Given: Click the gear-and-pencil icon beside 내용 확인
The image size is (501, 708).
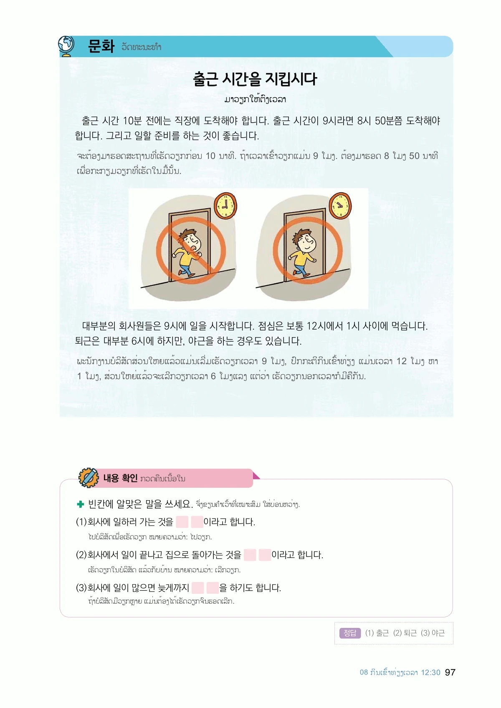Looking at the screenshot, I should coord(89,478).
